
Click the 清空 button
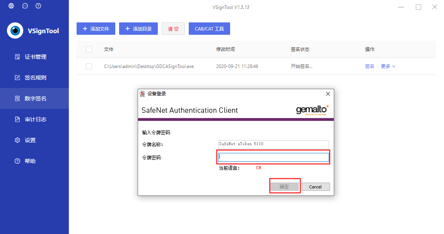pyautogui.click(x=173, y=29)
